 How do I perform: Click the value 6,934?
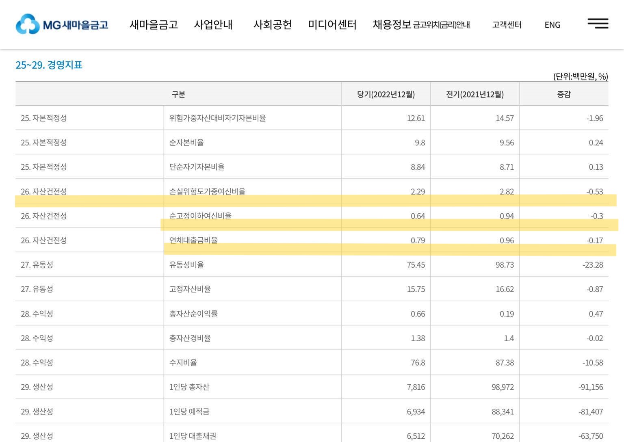[416, 412]
